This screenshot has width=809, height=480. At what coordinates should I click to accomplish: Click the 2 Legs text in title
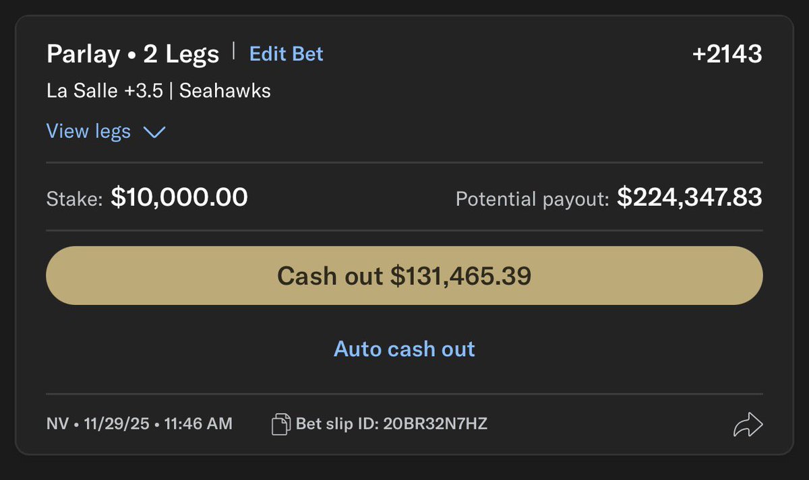(181, 54)
